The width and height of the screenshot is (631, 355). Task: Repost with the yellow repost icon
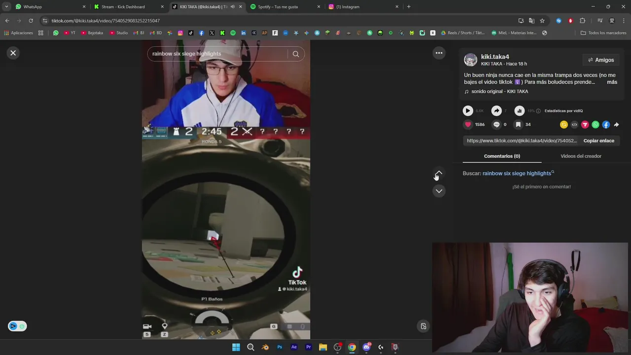[x=564, y=125]
